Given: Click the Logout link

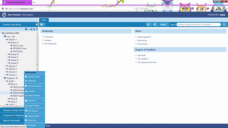Looking at the screenshot, I should click(x=222, y=15).
